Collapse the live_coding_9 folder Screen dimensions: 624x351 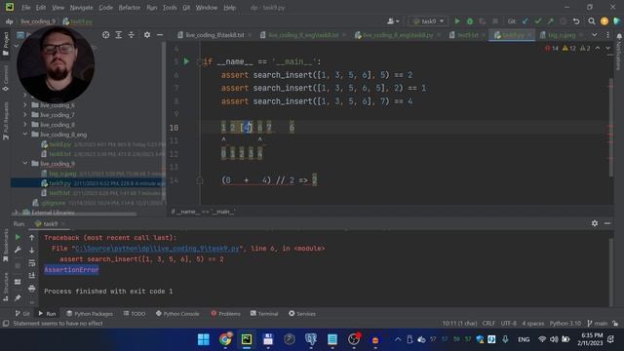tap(25, 164)
